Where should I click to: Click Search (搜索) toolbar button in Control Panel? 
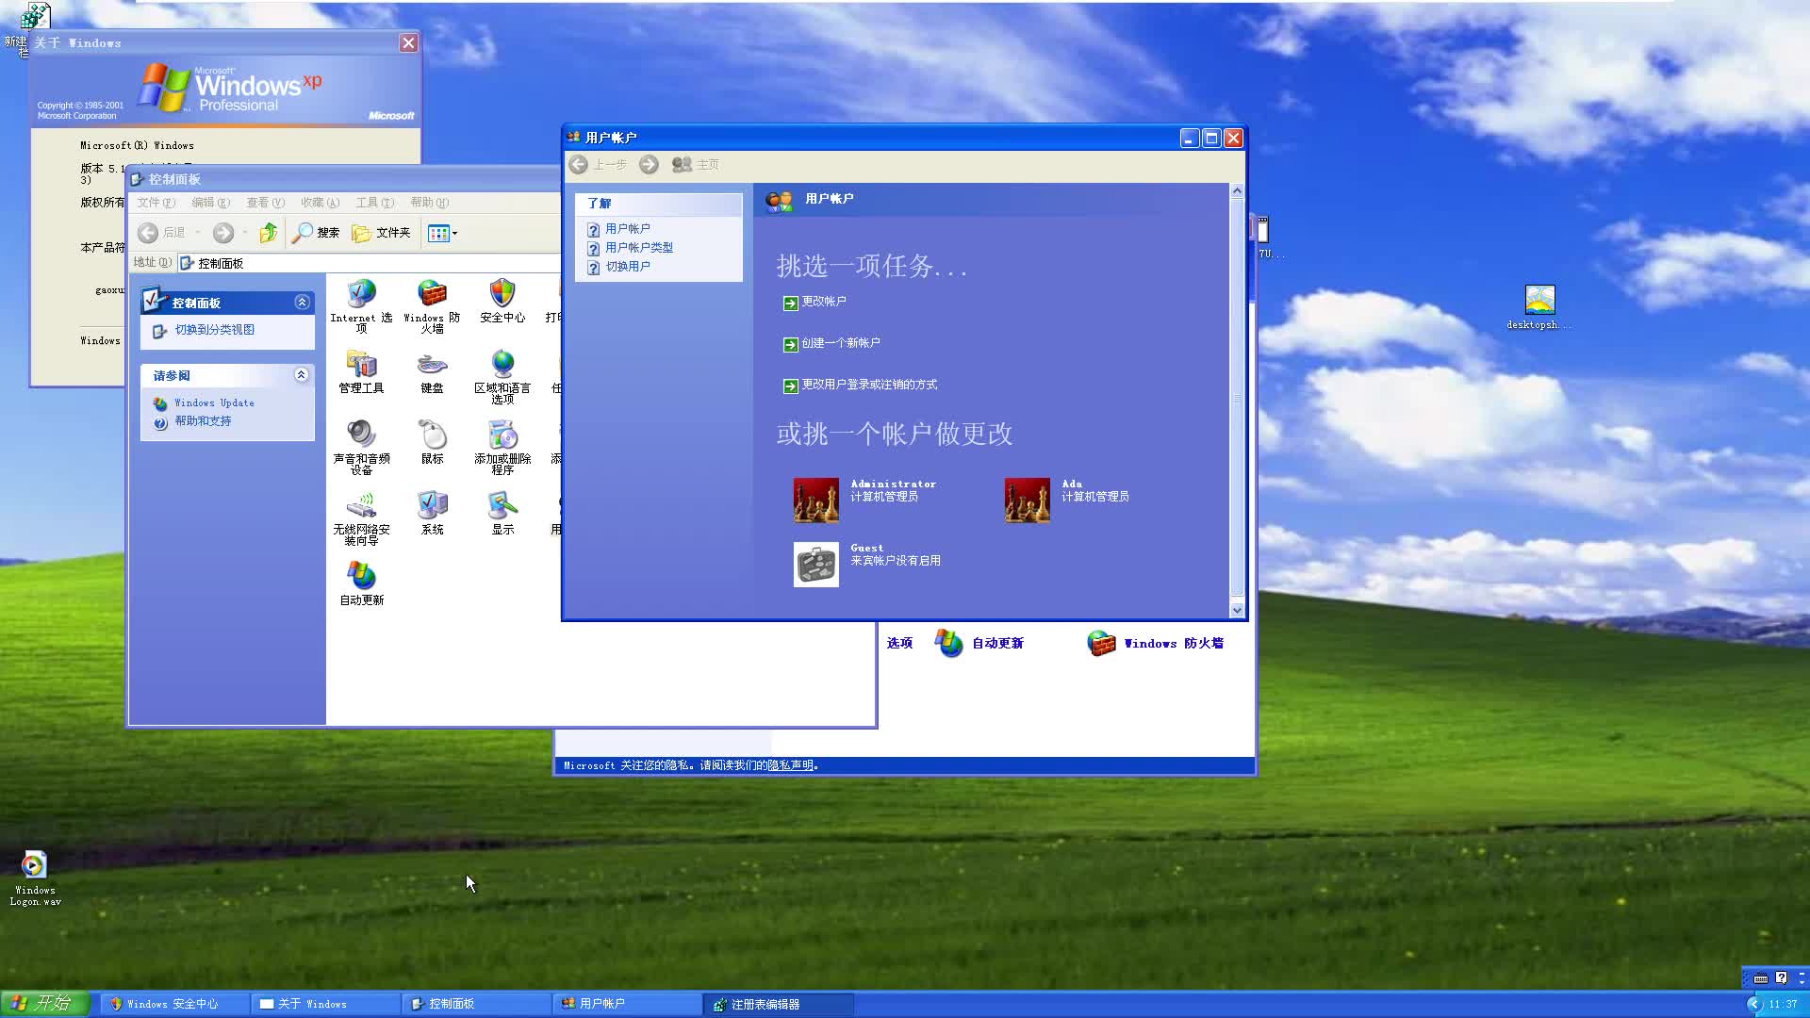coord(316,233)
